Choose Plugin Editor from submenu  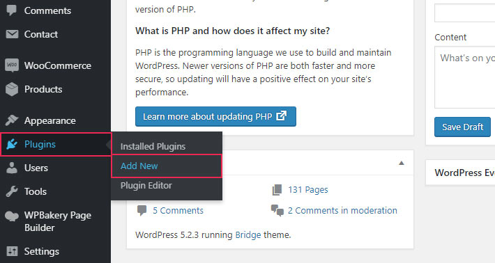pyautogui.click(x=146, y=186)
